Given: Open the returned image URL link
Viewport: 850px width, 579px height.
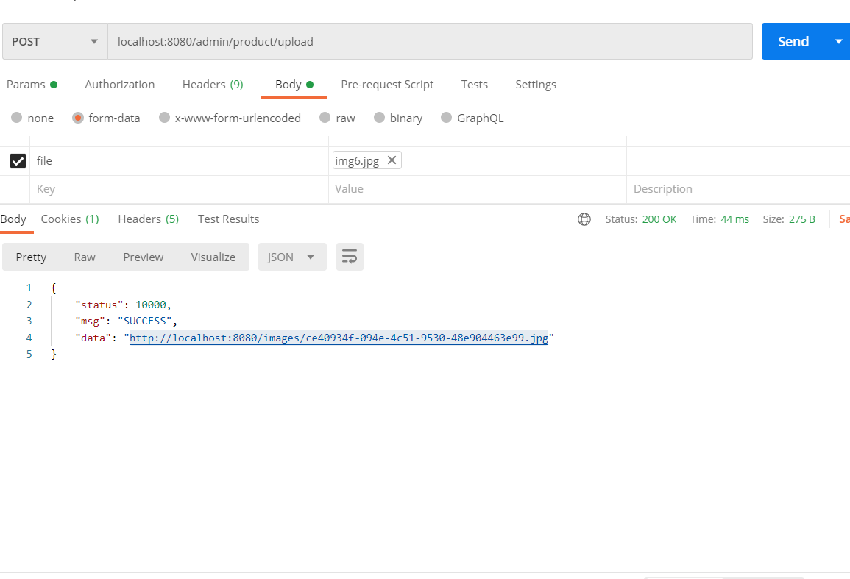Looking at the screenshot, I should pyautogui.click(x=339, y=338).
